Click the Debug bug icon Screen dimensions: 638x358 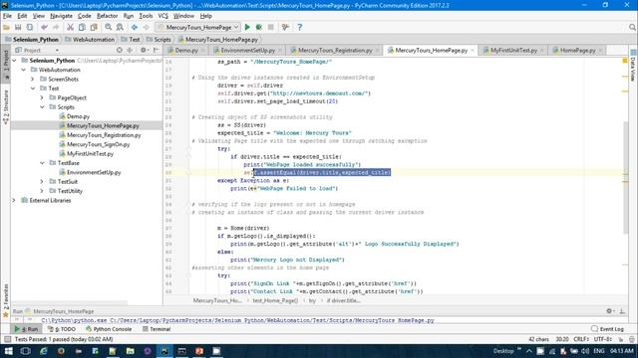point(259,27)
